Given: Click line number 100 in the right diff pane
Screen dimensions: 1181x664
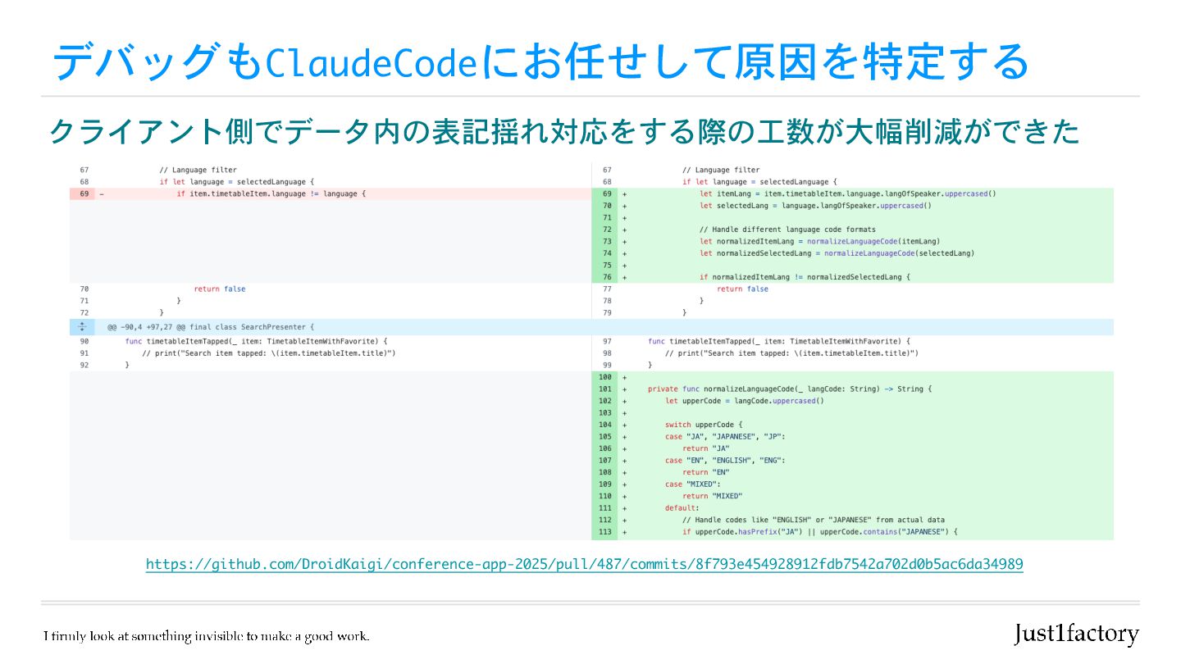Looking at the screenshot, I should (605, 377).
